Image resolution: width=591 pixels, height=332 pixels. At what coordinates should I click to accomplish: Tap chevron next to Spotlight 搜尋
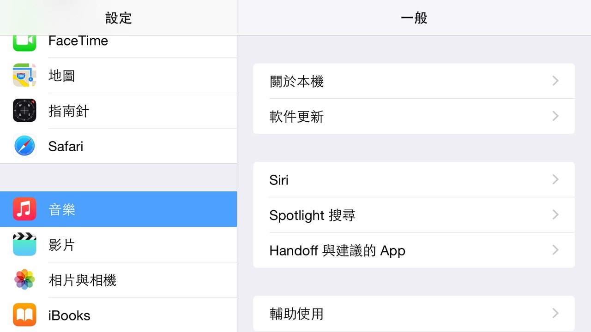click(555, 215)
